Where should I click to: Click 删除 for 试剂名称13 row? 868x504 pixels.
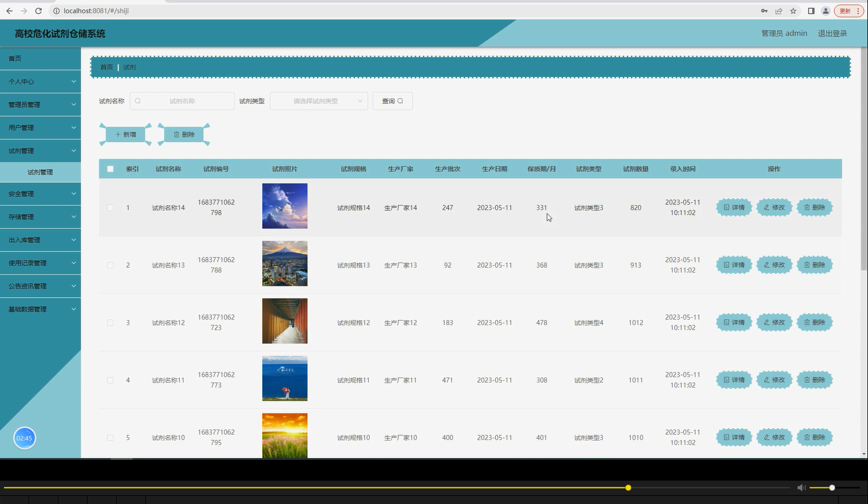point(814,265)
